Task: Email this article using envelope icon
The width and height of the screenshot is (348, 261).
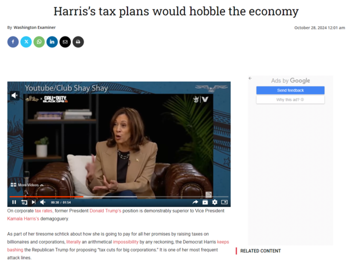Action: (65, 42)
